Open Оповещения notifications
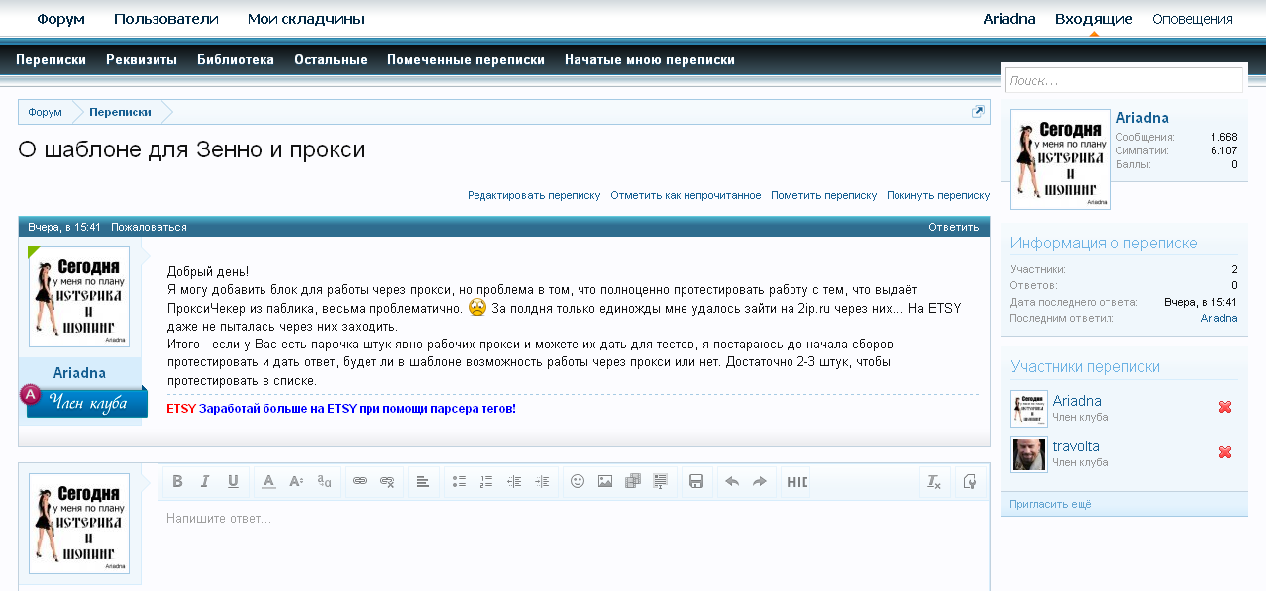 tap(1193, 19)
